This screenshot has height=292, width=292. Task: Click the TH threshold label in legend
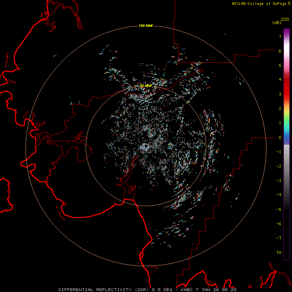pos(279,253)
